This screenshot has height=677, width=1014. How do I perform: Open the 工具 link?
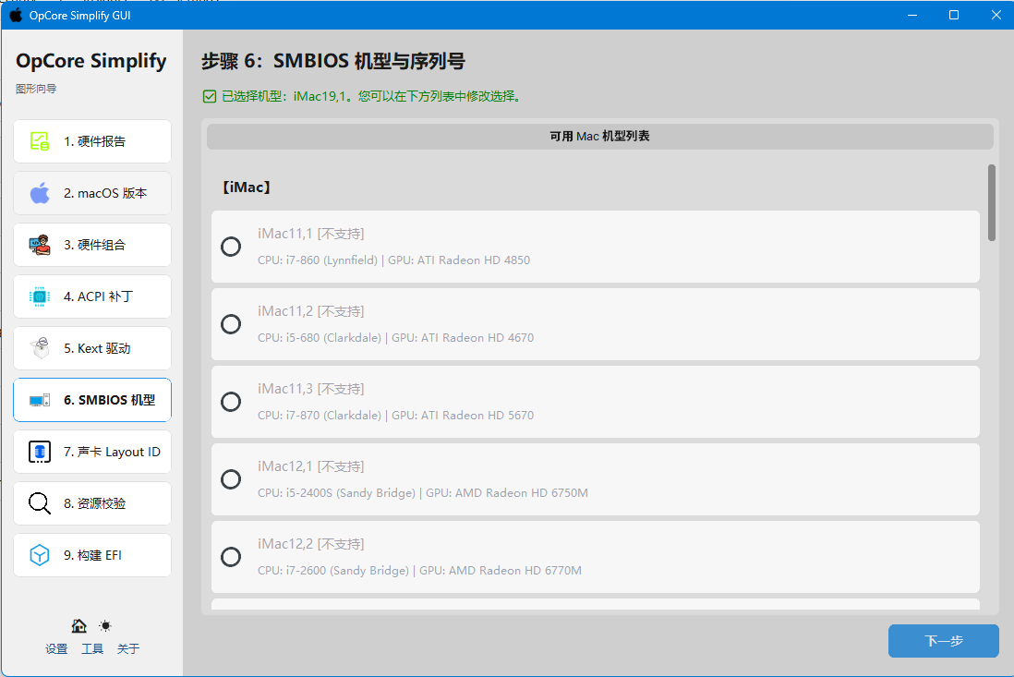[x=92, y=648]
